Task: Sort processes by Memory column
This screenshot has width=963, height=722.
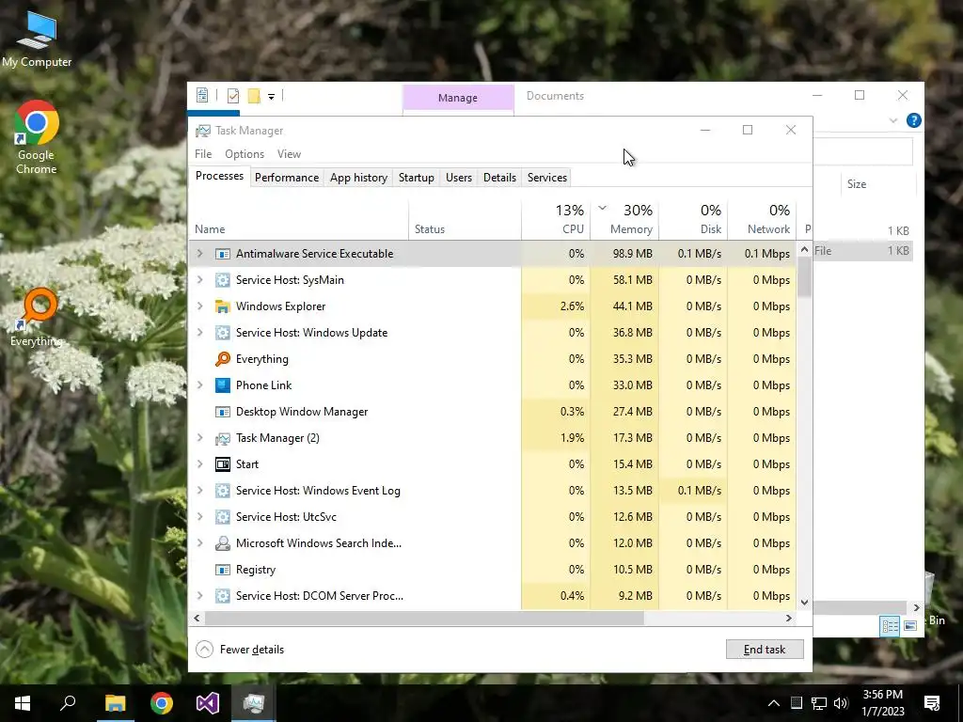Action: coord(624,219)
